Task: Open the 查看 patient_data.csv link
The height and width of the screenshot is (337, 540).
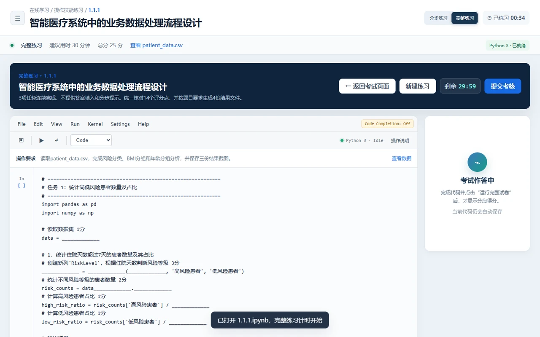Action: [x=157, y=45]
